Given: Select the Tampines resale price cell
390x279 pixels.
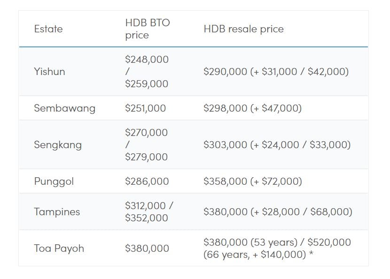Looking at the screenshot, I should pyautogui.click(x=277, y=212).
